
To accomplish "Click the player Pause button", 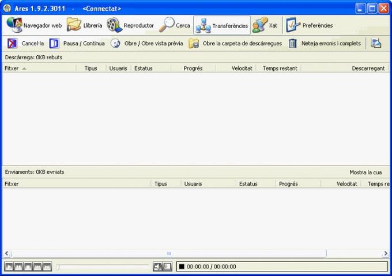I will (18, 267).
